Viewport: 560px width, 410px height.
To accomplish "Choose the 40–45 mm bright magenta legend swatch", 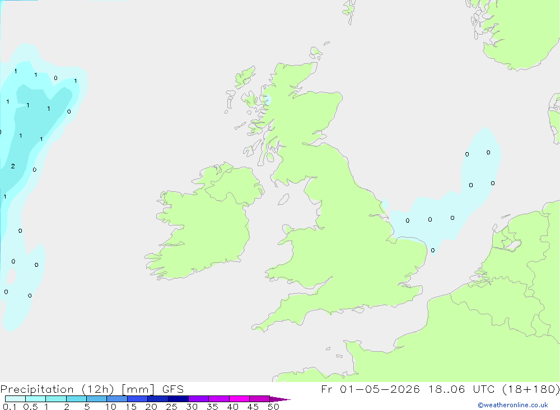I will click(x=239, y=399).
